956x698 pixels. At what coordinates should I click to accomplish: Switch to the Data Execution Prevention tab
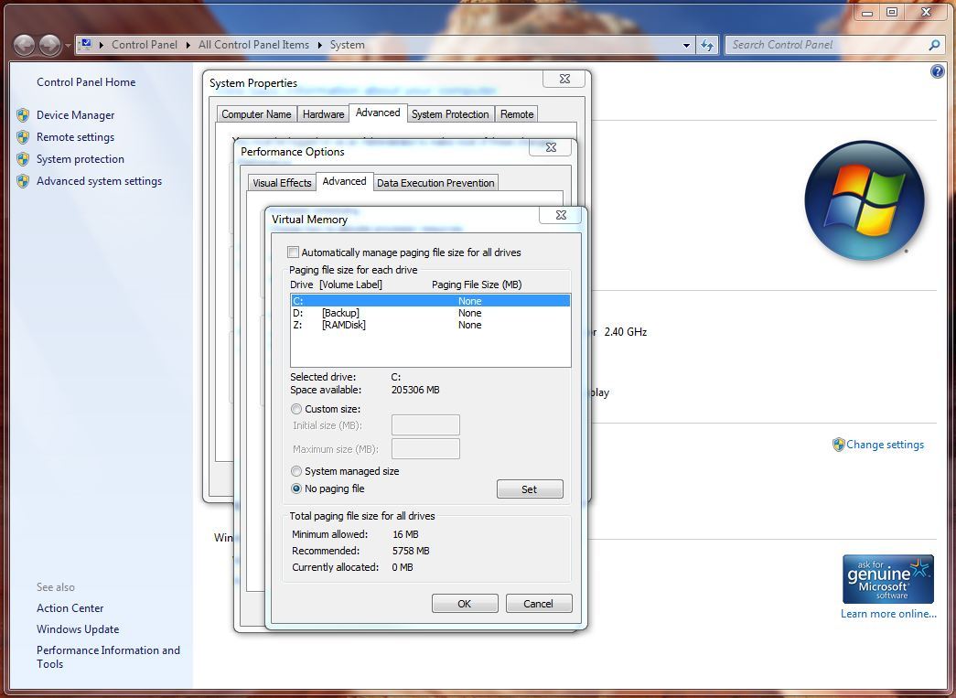click(x=435, y=183)
